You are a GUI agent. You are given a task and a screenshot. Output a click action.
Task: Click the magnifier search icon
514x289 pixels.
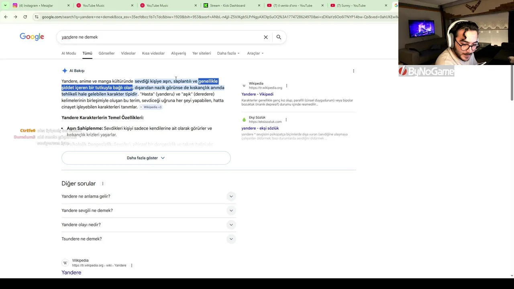[279, 37]
